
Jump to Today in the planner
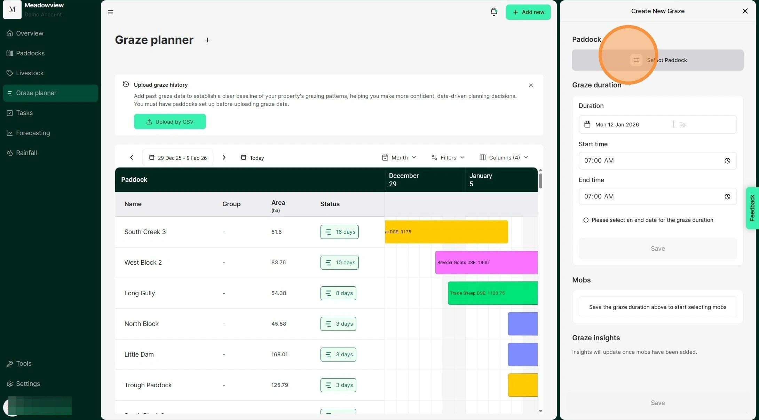click(253, 158)
